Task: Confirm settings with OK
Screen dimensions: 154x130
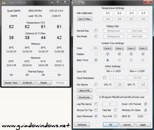Action: coord(111,125)
